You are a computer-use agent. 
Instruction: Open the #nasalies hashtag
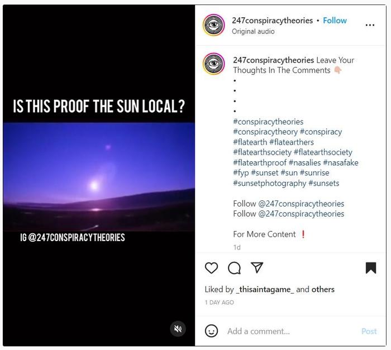(x=304, y=162)
